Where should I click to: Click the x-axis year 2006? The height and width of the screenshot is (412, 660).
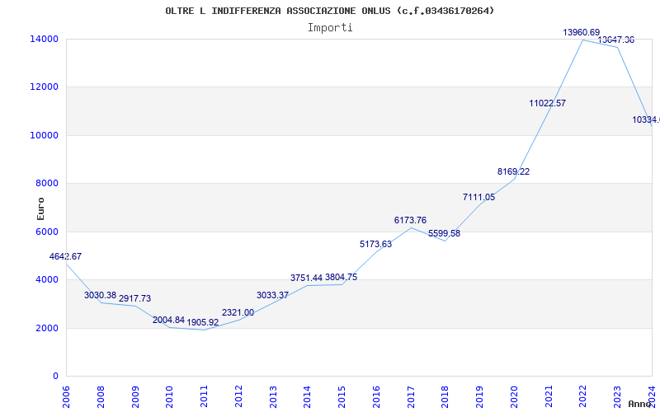tap(66, 396)
